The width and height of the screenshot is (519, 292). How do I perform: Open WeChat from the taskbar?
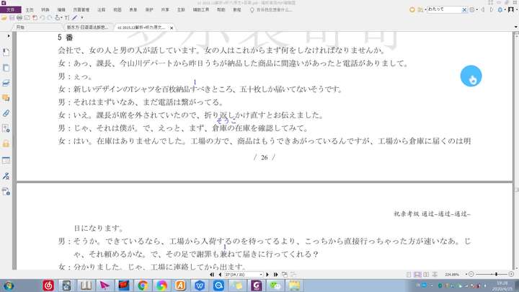point(275,286)
